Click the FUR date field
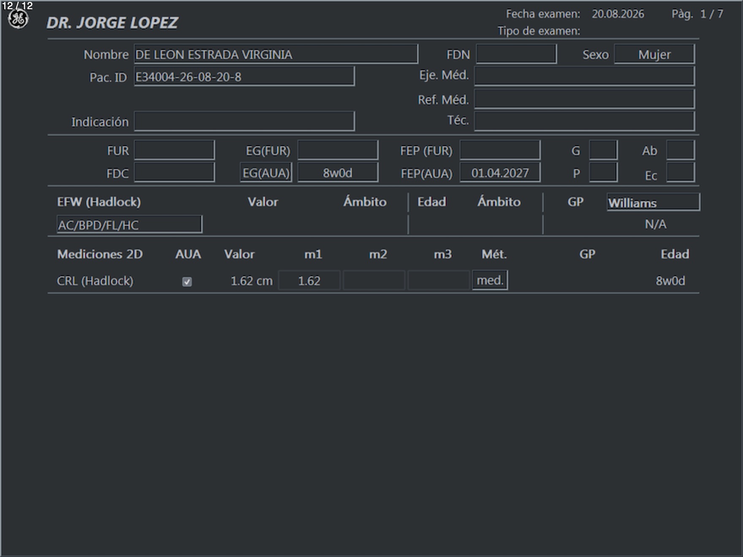Image resolution: width=743 pixels, height=557 pixels. point(174,150)
